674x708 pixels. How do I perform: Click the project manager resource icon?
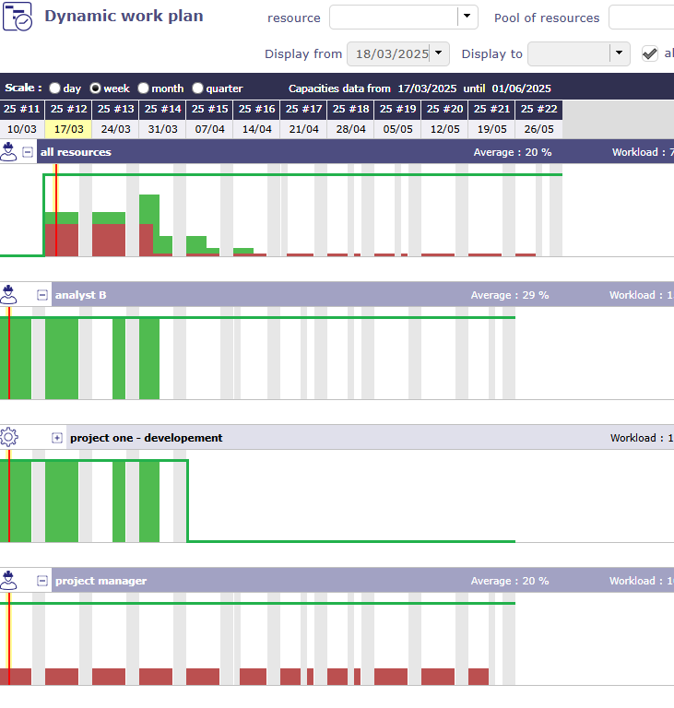[9, 581]
